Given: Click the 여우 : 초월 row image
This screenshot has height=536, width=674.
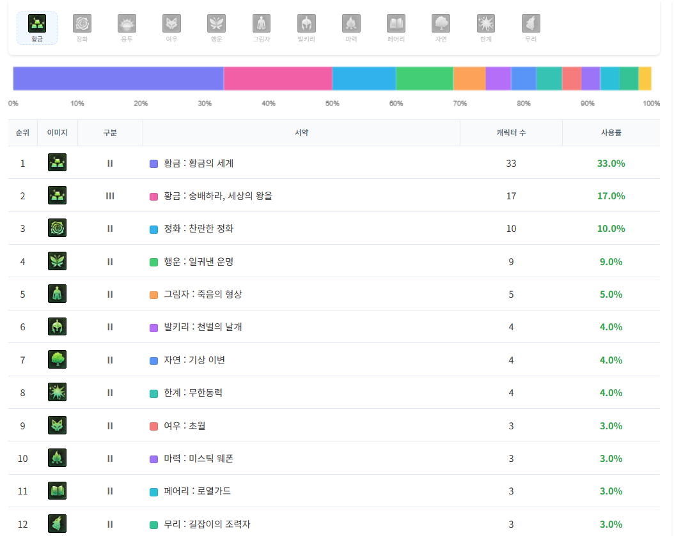Looking at the screenshot, I should pyautogui.click(x=57, y=425).
